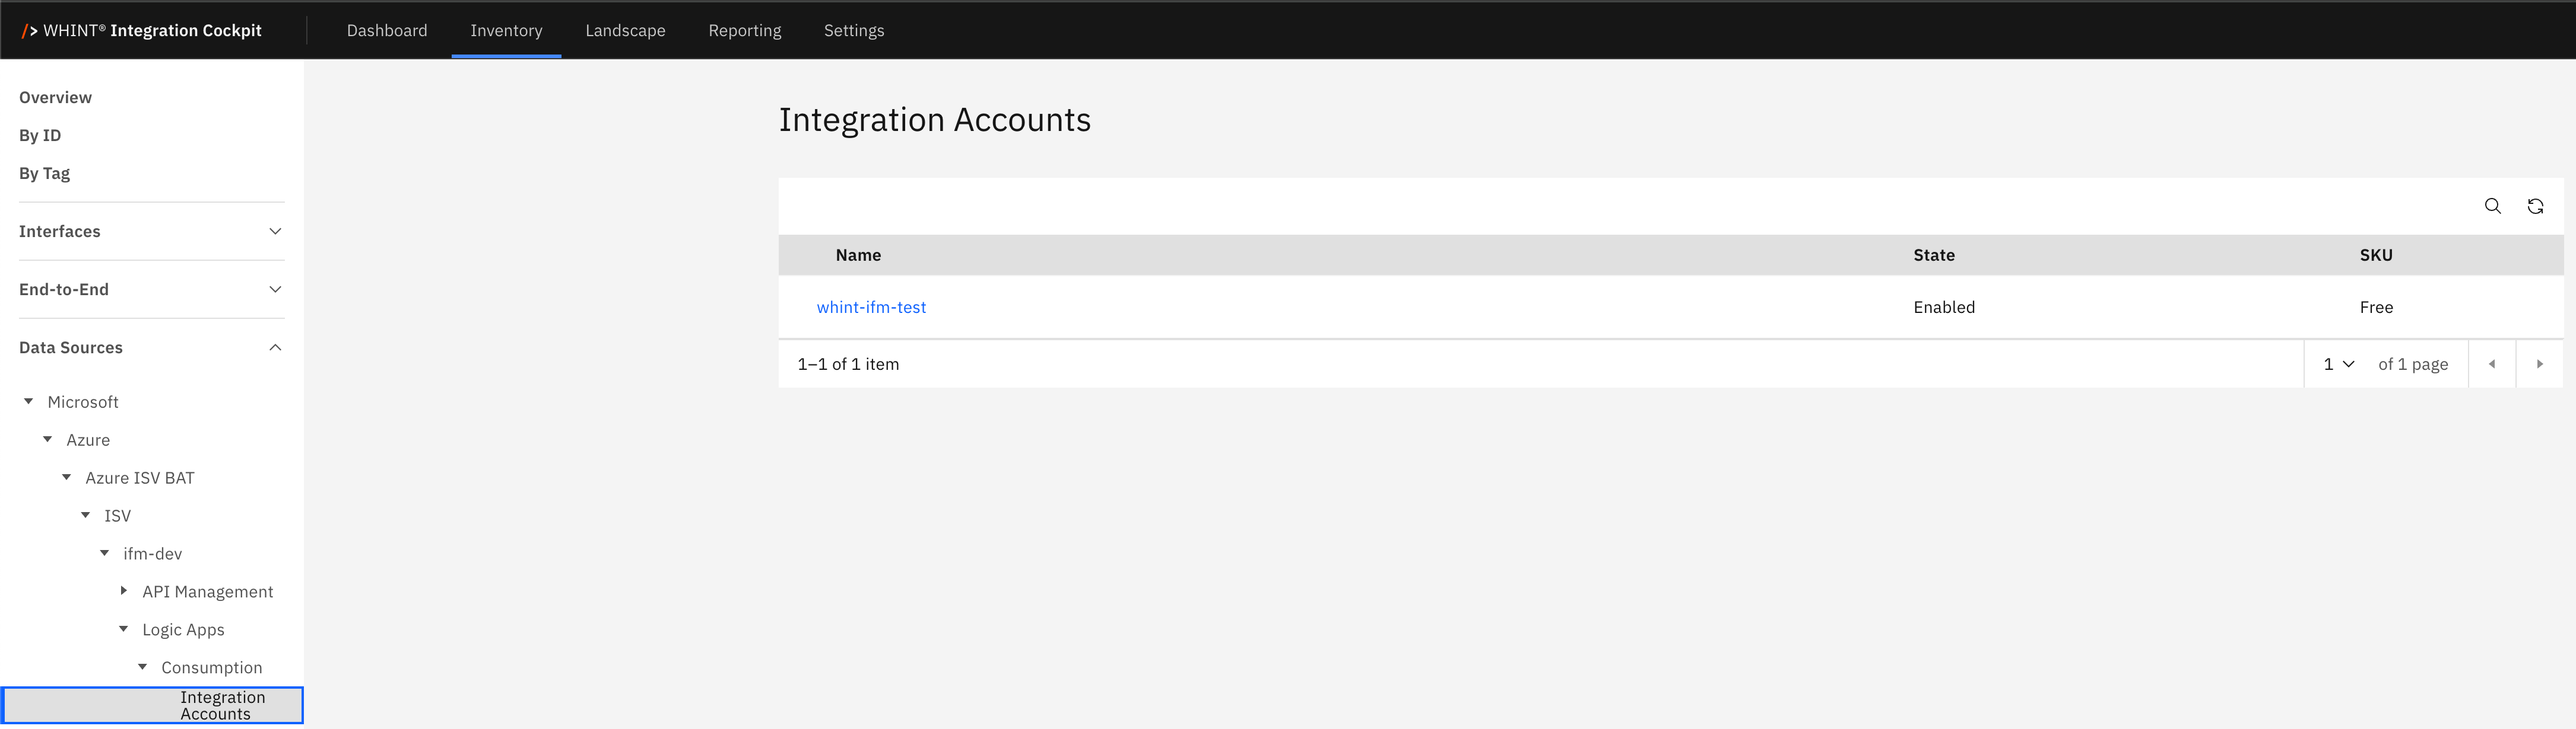
Task: Sort by the Name column header
Action: pyautogui.click(x=858, y=255)
